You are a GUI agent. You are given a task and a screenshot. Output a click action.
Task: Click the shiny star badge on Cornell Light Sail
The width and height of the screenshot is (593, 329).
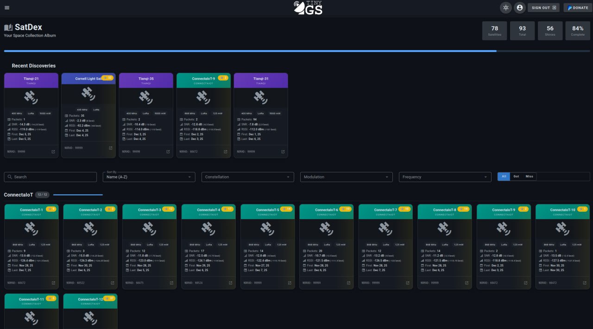107,78
